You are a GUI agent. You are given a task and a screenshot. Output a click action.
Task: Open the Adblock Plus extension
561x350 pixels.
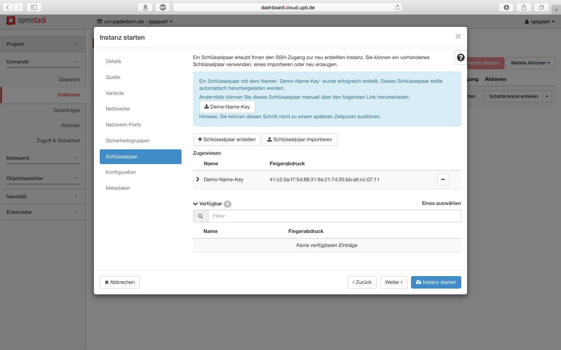(163, 7)
